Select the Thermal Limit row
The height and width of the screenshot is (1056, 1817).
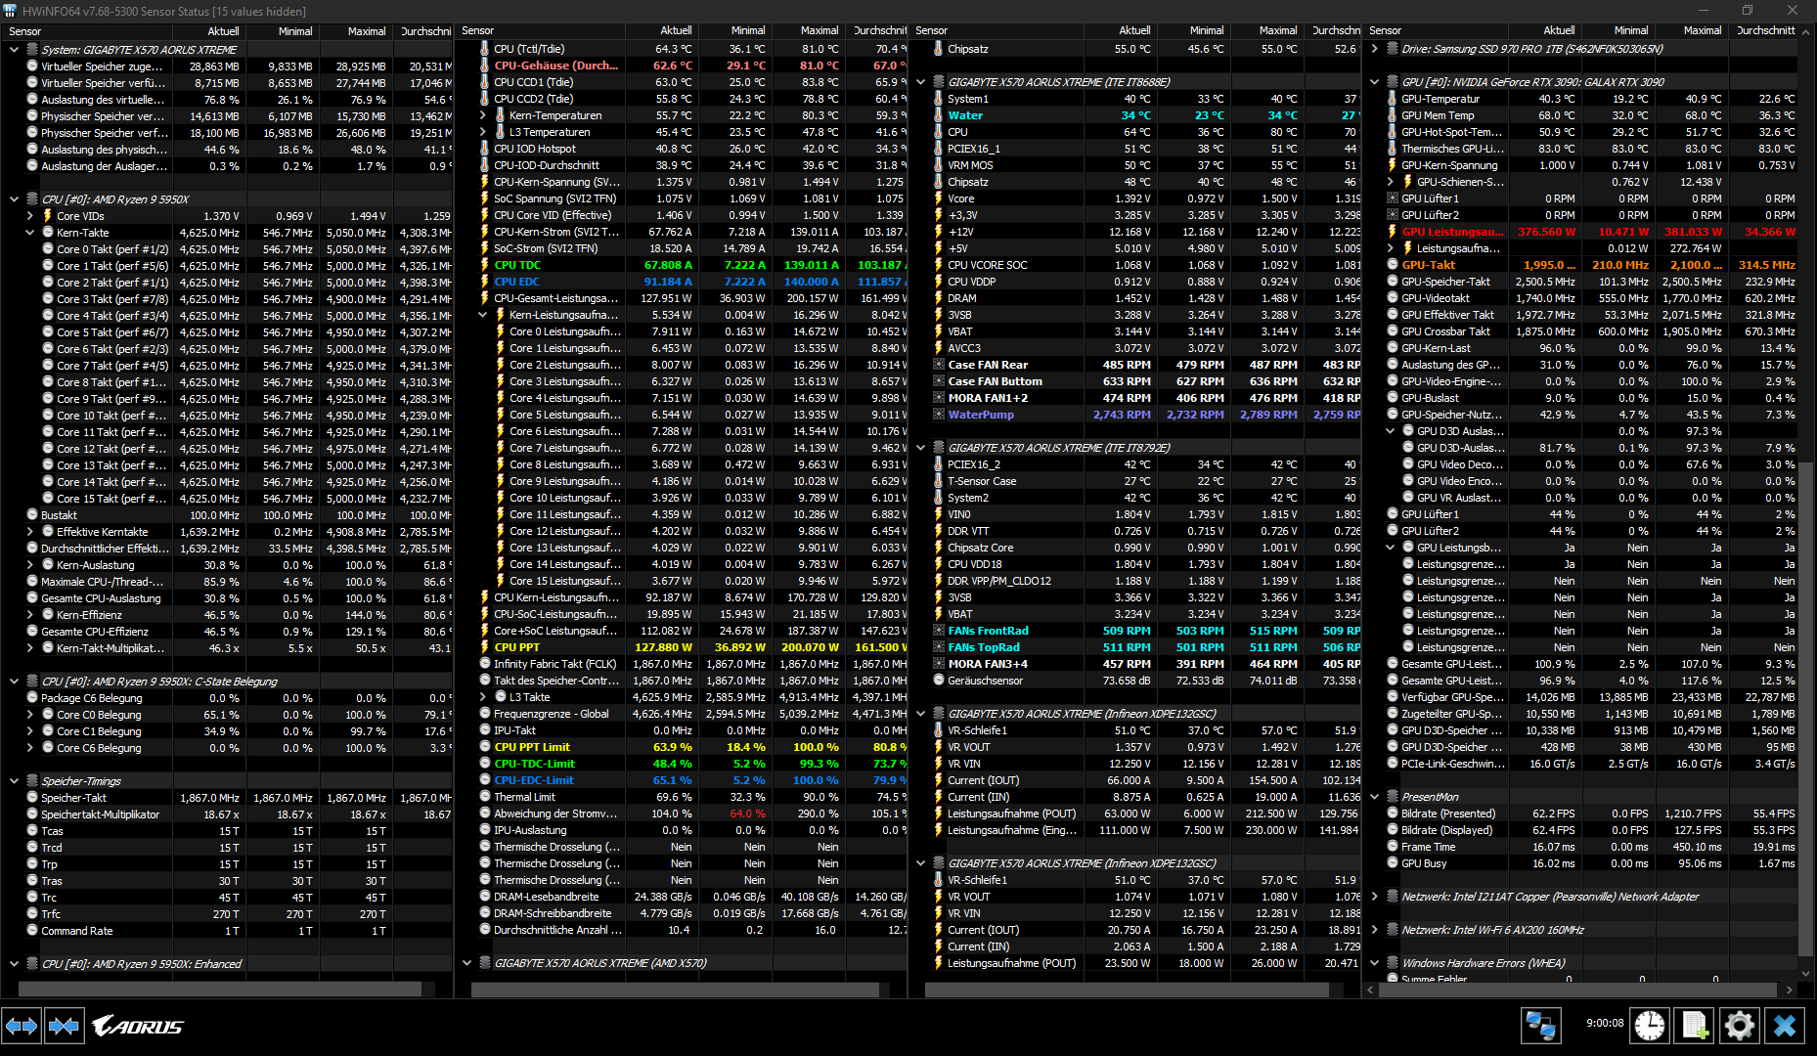pos(681,797)
